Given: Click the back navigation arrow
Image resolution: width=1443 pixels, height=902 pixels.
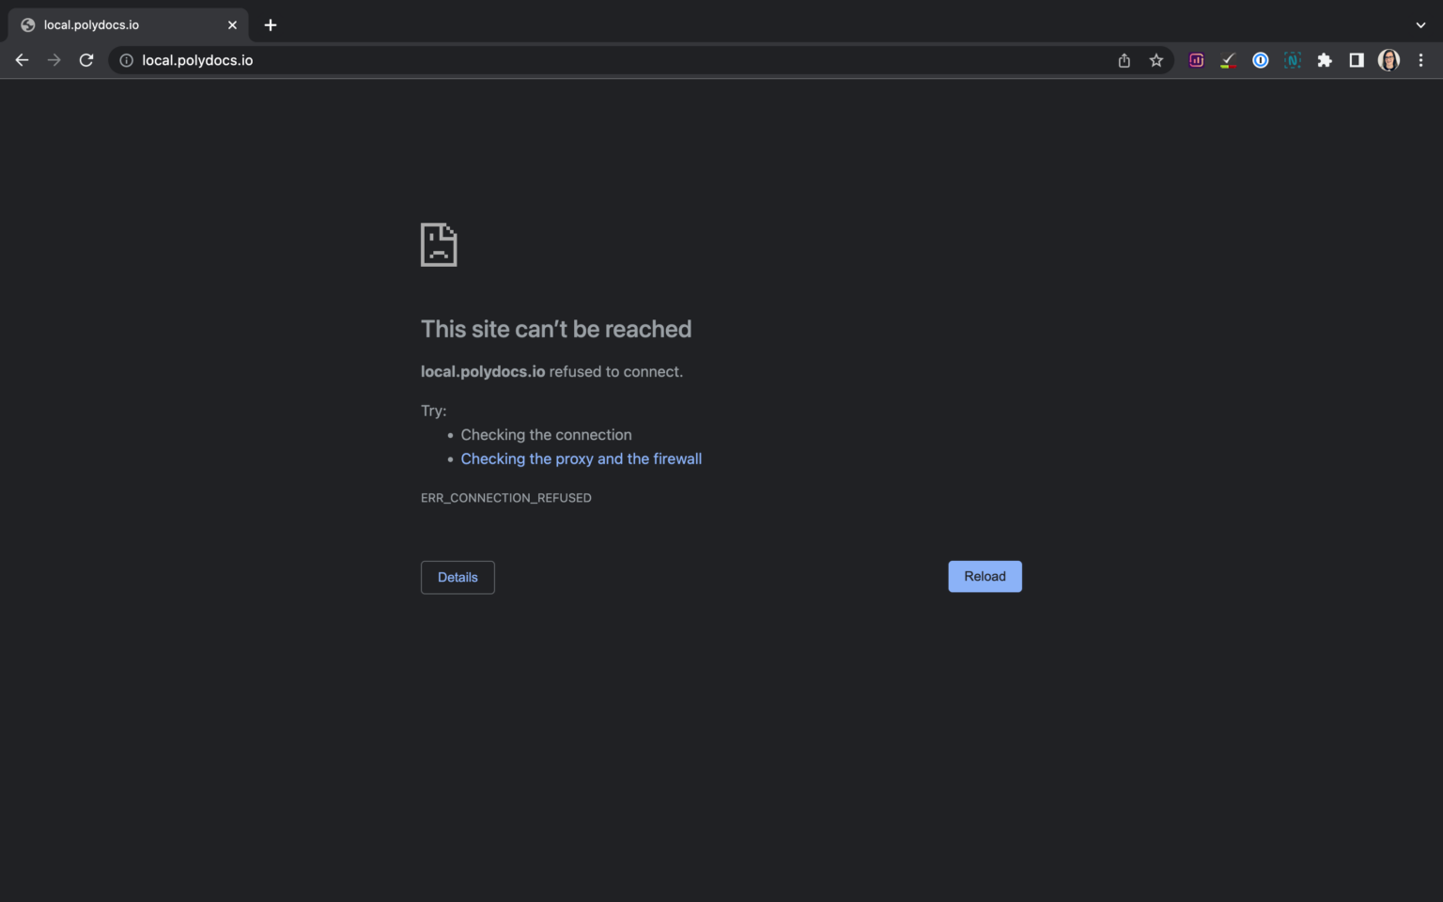Looking at the screenshot, I should (x=22, y=59).
